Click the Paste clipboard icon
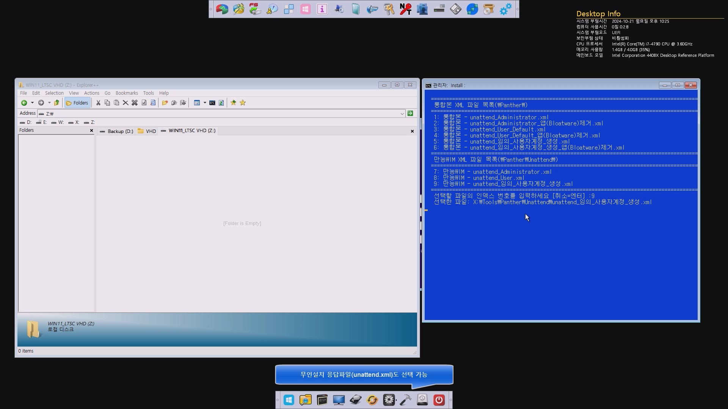Viewport: 728px width, 409px height. (x=116, y=103)
